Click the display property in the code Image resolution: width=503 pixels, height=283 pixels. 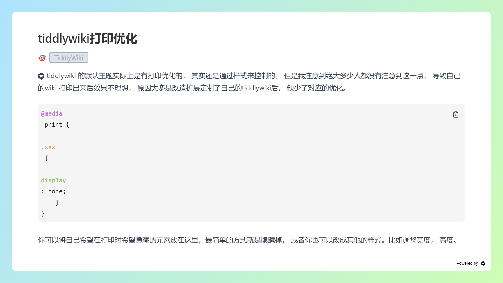pos(53,180)
